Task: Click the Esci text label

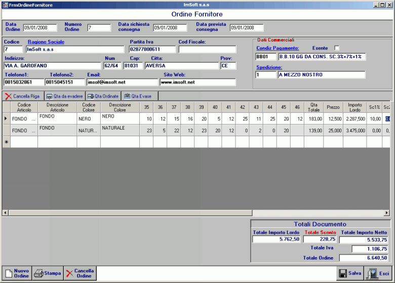Action: (384, 273)
